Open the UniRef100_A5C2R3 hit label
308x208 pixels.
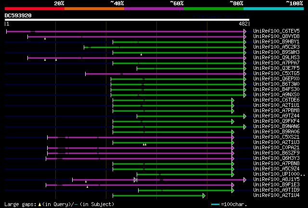pyautogui.click(x=276, y=47)
